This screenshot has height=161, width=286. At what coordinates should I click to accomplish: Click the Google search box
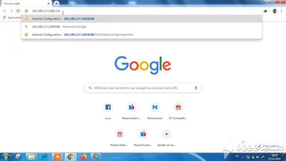(x=143, y=88)
